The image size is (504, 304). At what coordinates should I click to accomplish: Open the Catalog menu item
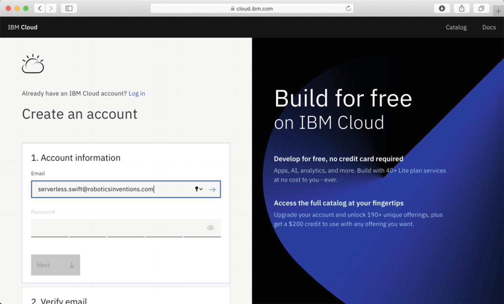[456, 27]
